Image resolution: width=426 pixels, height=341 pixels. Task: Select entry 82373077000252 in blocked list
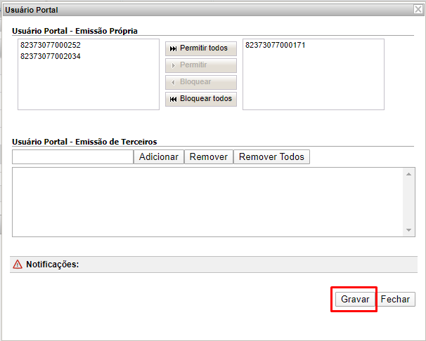click(x=51, y=45)
